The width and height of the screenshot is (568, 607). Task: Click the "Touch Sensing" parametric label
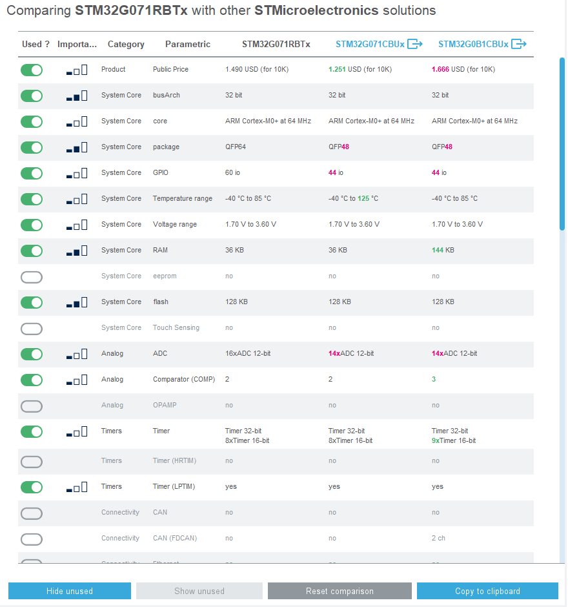pyautogui.click(x=176, y=327)
